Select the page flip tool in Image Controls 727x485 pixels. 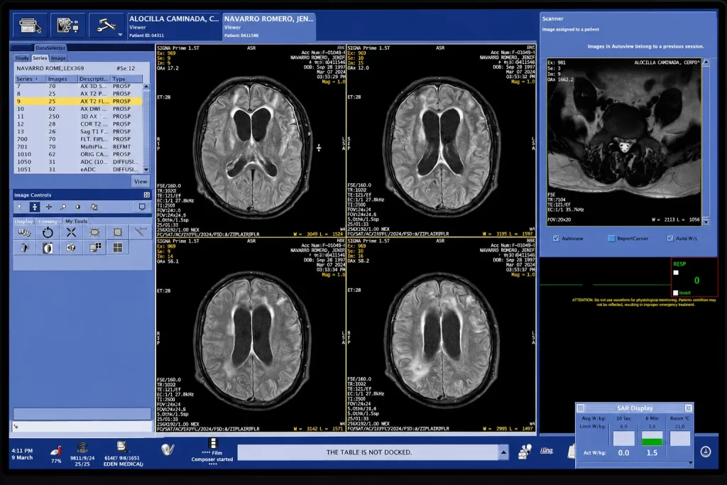point(94,207)
